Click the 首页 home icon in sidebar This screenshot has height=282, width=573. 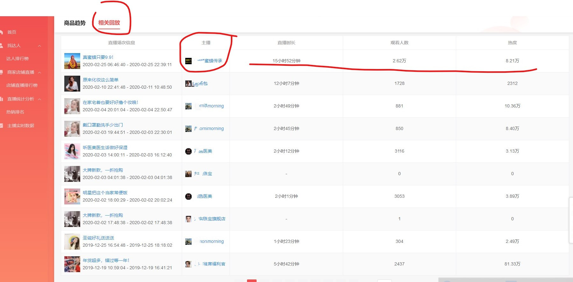click(2, 32)
